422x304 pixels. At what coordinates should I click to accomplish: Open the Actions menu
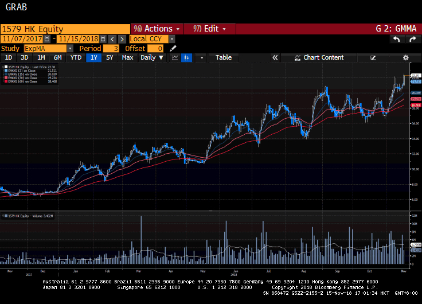pos(157,29)
